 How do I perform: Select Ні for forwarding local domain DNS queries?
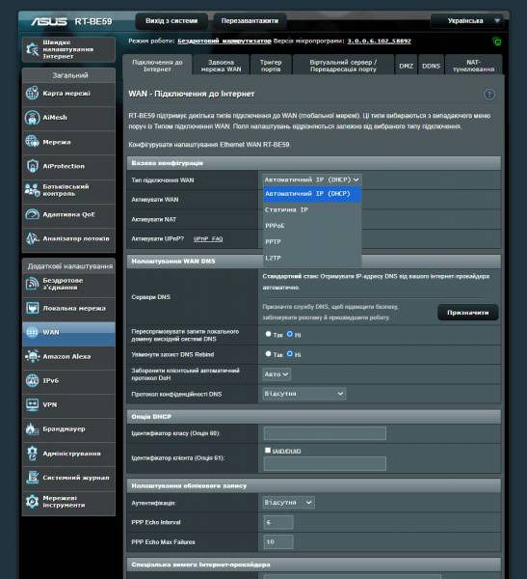coord(290,334)
